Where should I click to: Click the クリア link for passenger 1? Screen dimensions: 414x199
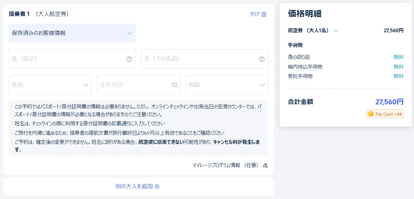(255, 14)
